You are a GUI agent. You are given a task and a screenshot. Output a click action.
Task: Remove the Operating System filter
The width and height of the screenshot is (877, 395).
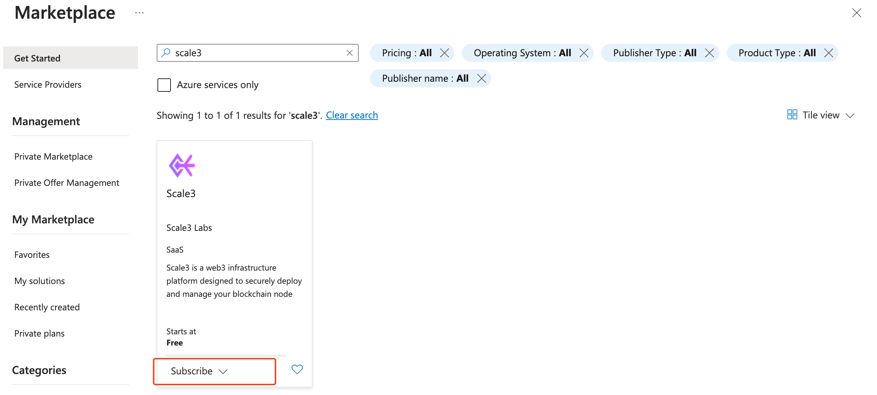(584, 53)
